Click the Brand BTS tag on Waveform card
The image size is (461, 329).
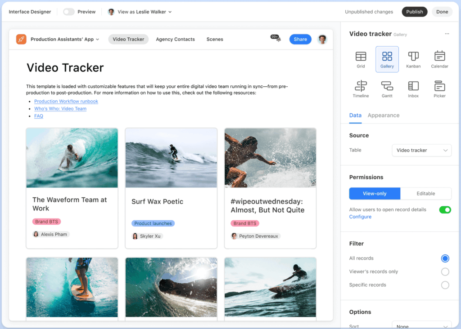[46, 222]
